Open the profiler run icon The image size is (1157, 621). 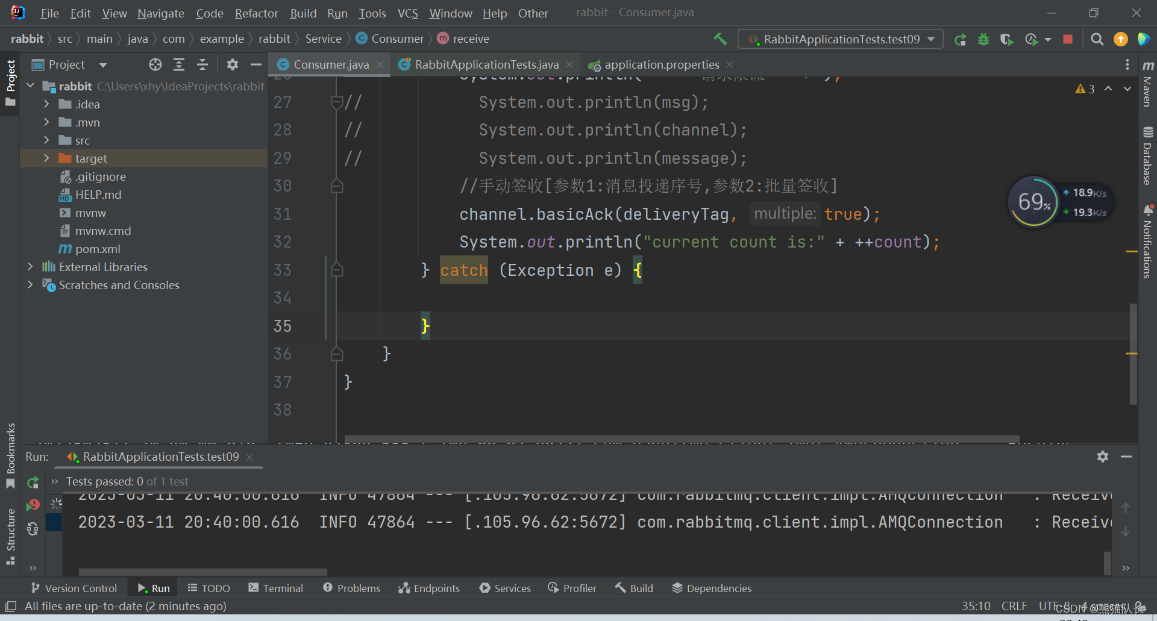pos(1031,39)
